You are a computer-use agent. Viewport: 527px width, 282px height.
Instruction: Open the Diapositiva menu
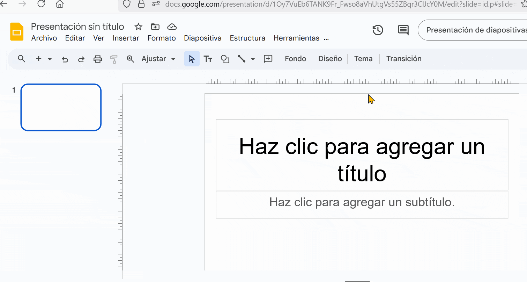(x=202, y=38)
